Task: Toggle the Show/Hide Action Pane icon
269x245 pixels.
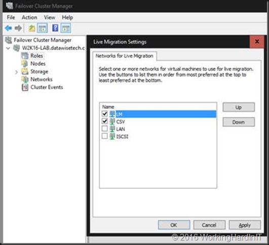Action: coord(65,28)
